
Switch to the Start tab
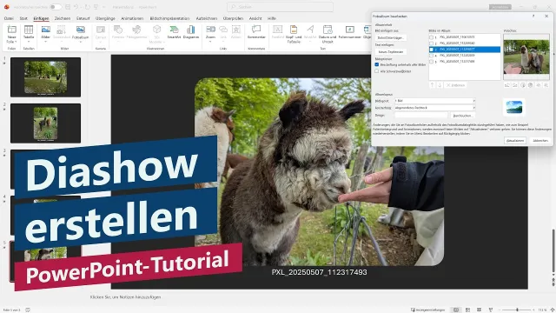[x=23, y=18]
